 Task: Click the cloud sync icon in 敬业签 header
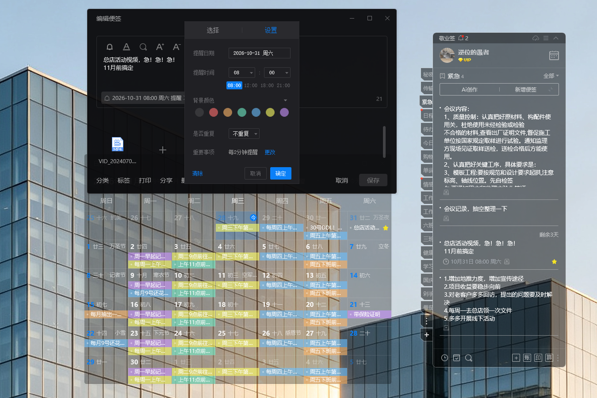(x=536, y=38)
